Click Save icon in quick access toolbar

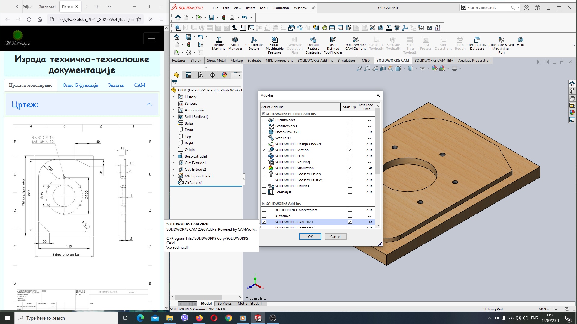pos(211,17)
